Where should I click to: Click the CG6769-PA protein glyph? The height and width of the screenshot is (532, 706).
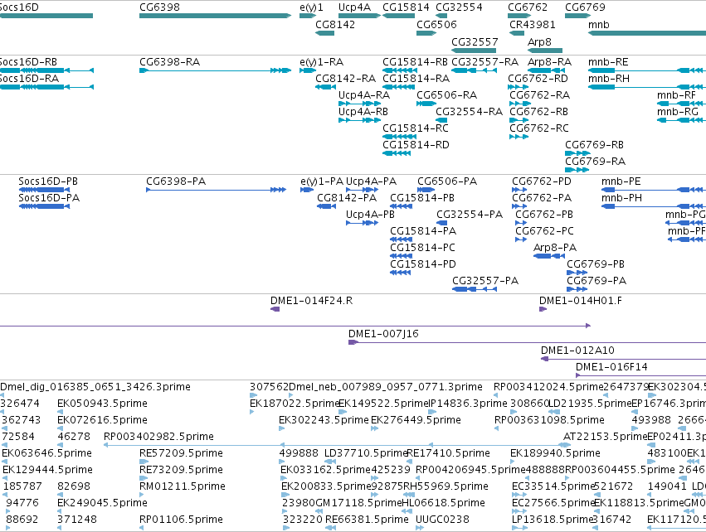coord(577,289)
